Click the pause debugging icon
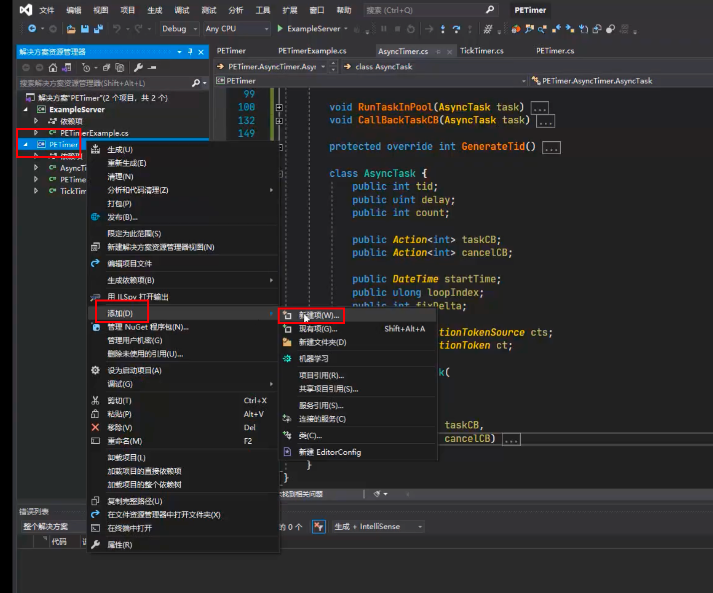 click(x=383, y=28)
